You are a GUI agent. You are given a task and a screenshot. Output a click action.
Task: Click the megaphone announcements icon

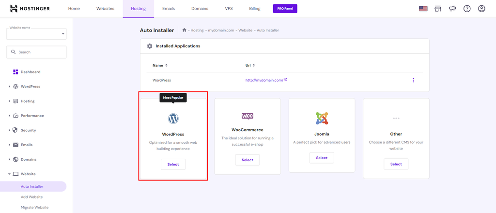452,9
